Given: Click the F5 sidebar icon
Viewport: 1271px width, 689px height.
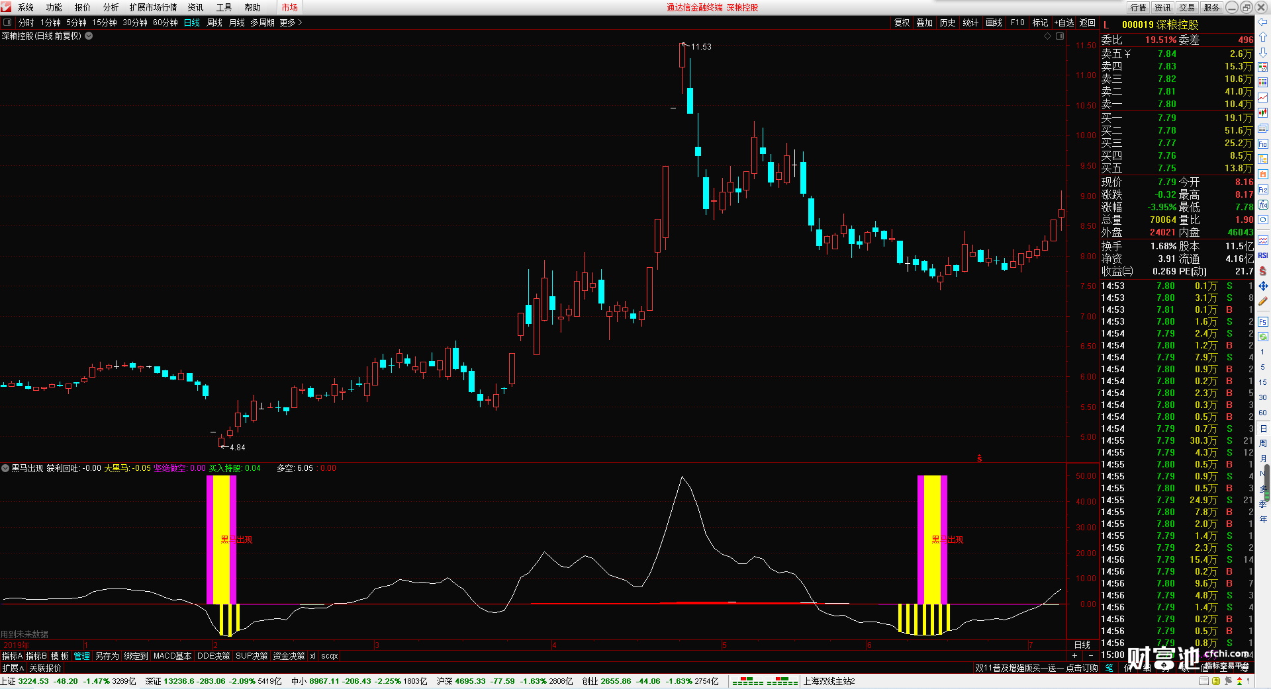Looking at the screenshot, I should [1263, 322].
